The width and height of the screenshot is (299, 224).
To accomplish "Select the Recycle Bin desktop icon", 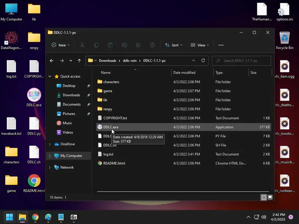I will (284, 40).
